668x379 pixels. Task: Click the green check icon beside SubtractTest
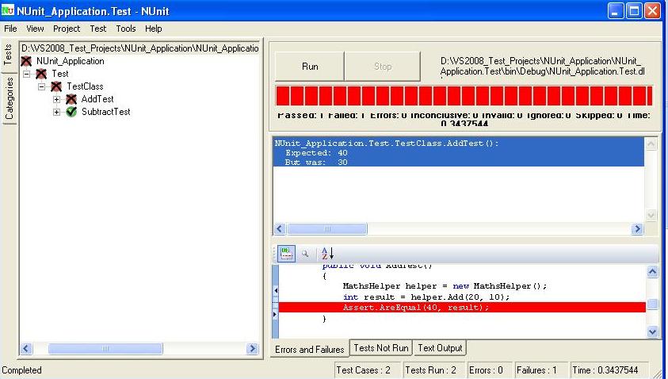point(71,112)
